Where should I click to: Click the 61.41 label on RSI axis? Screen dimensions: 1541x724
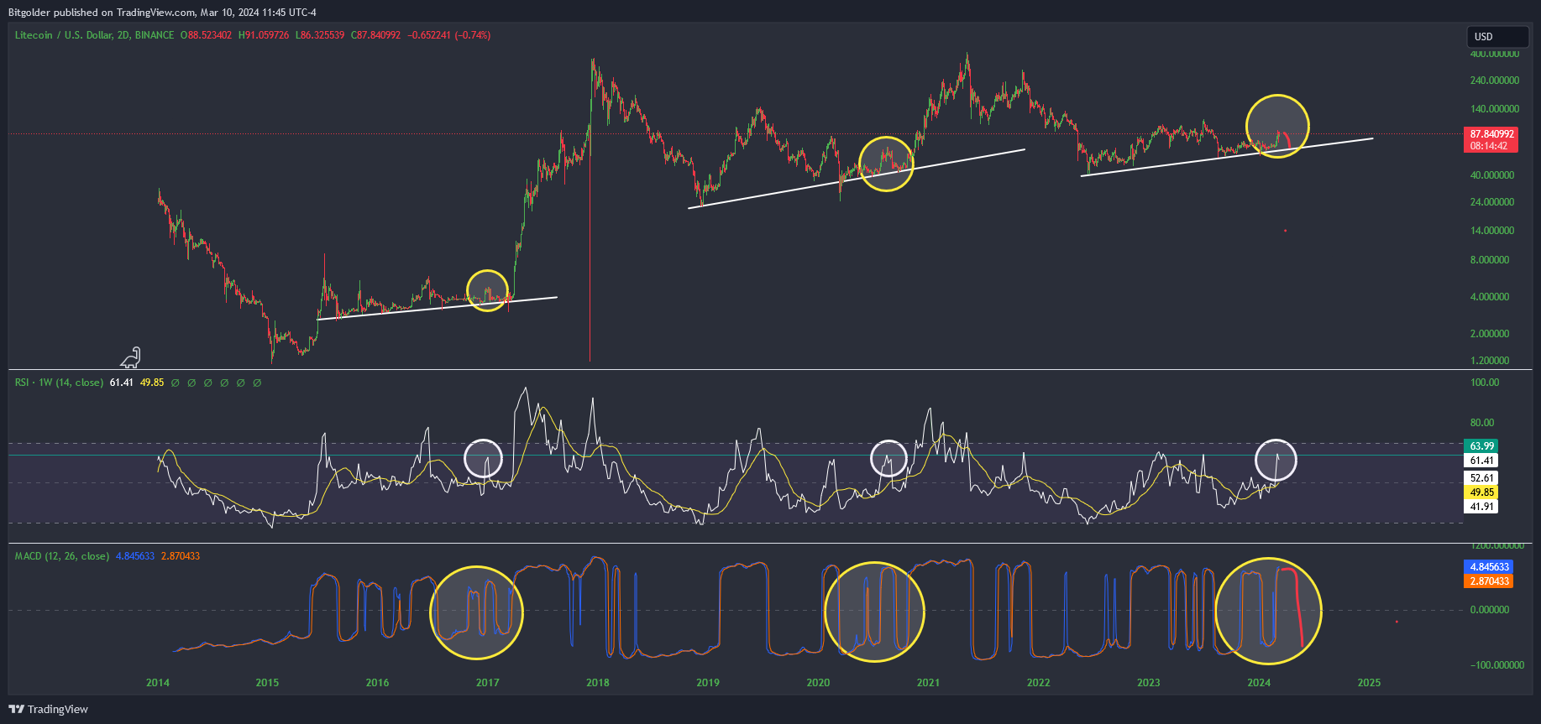point(1481,461)
